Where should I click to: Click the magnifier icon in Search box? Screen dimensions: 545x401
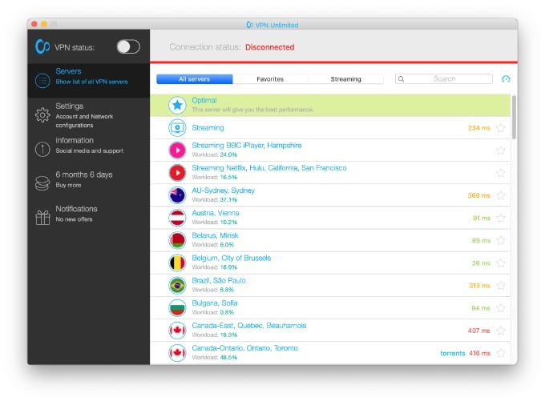[x=401, y=78]
